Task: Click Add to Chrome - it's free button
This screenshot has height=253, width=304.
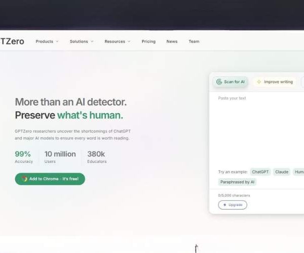Action: point(50,179)
